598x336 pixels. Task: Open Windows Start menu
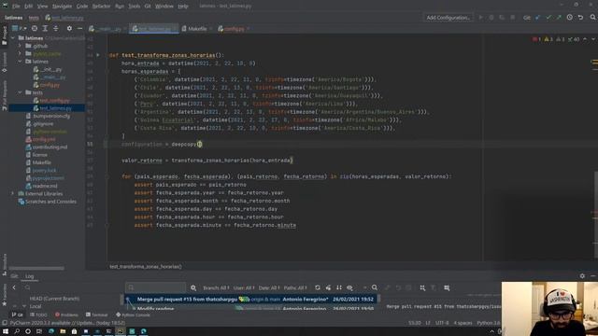pos(6,331)
